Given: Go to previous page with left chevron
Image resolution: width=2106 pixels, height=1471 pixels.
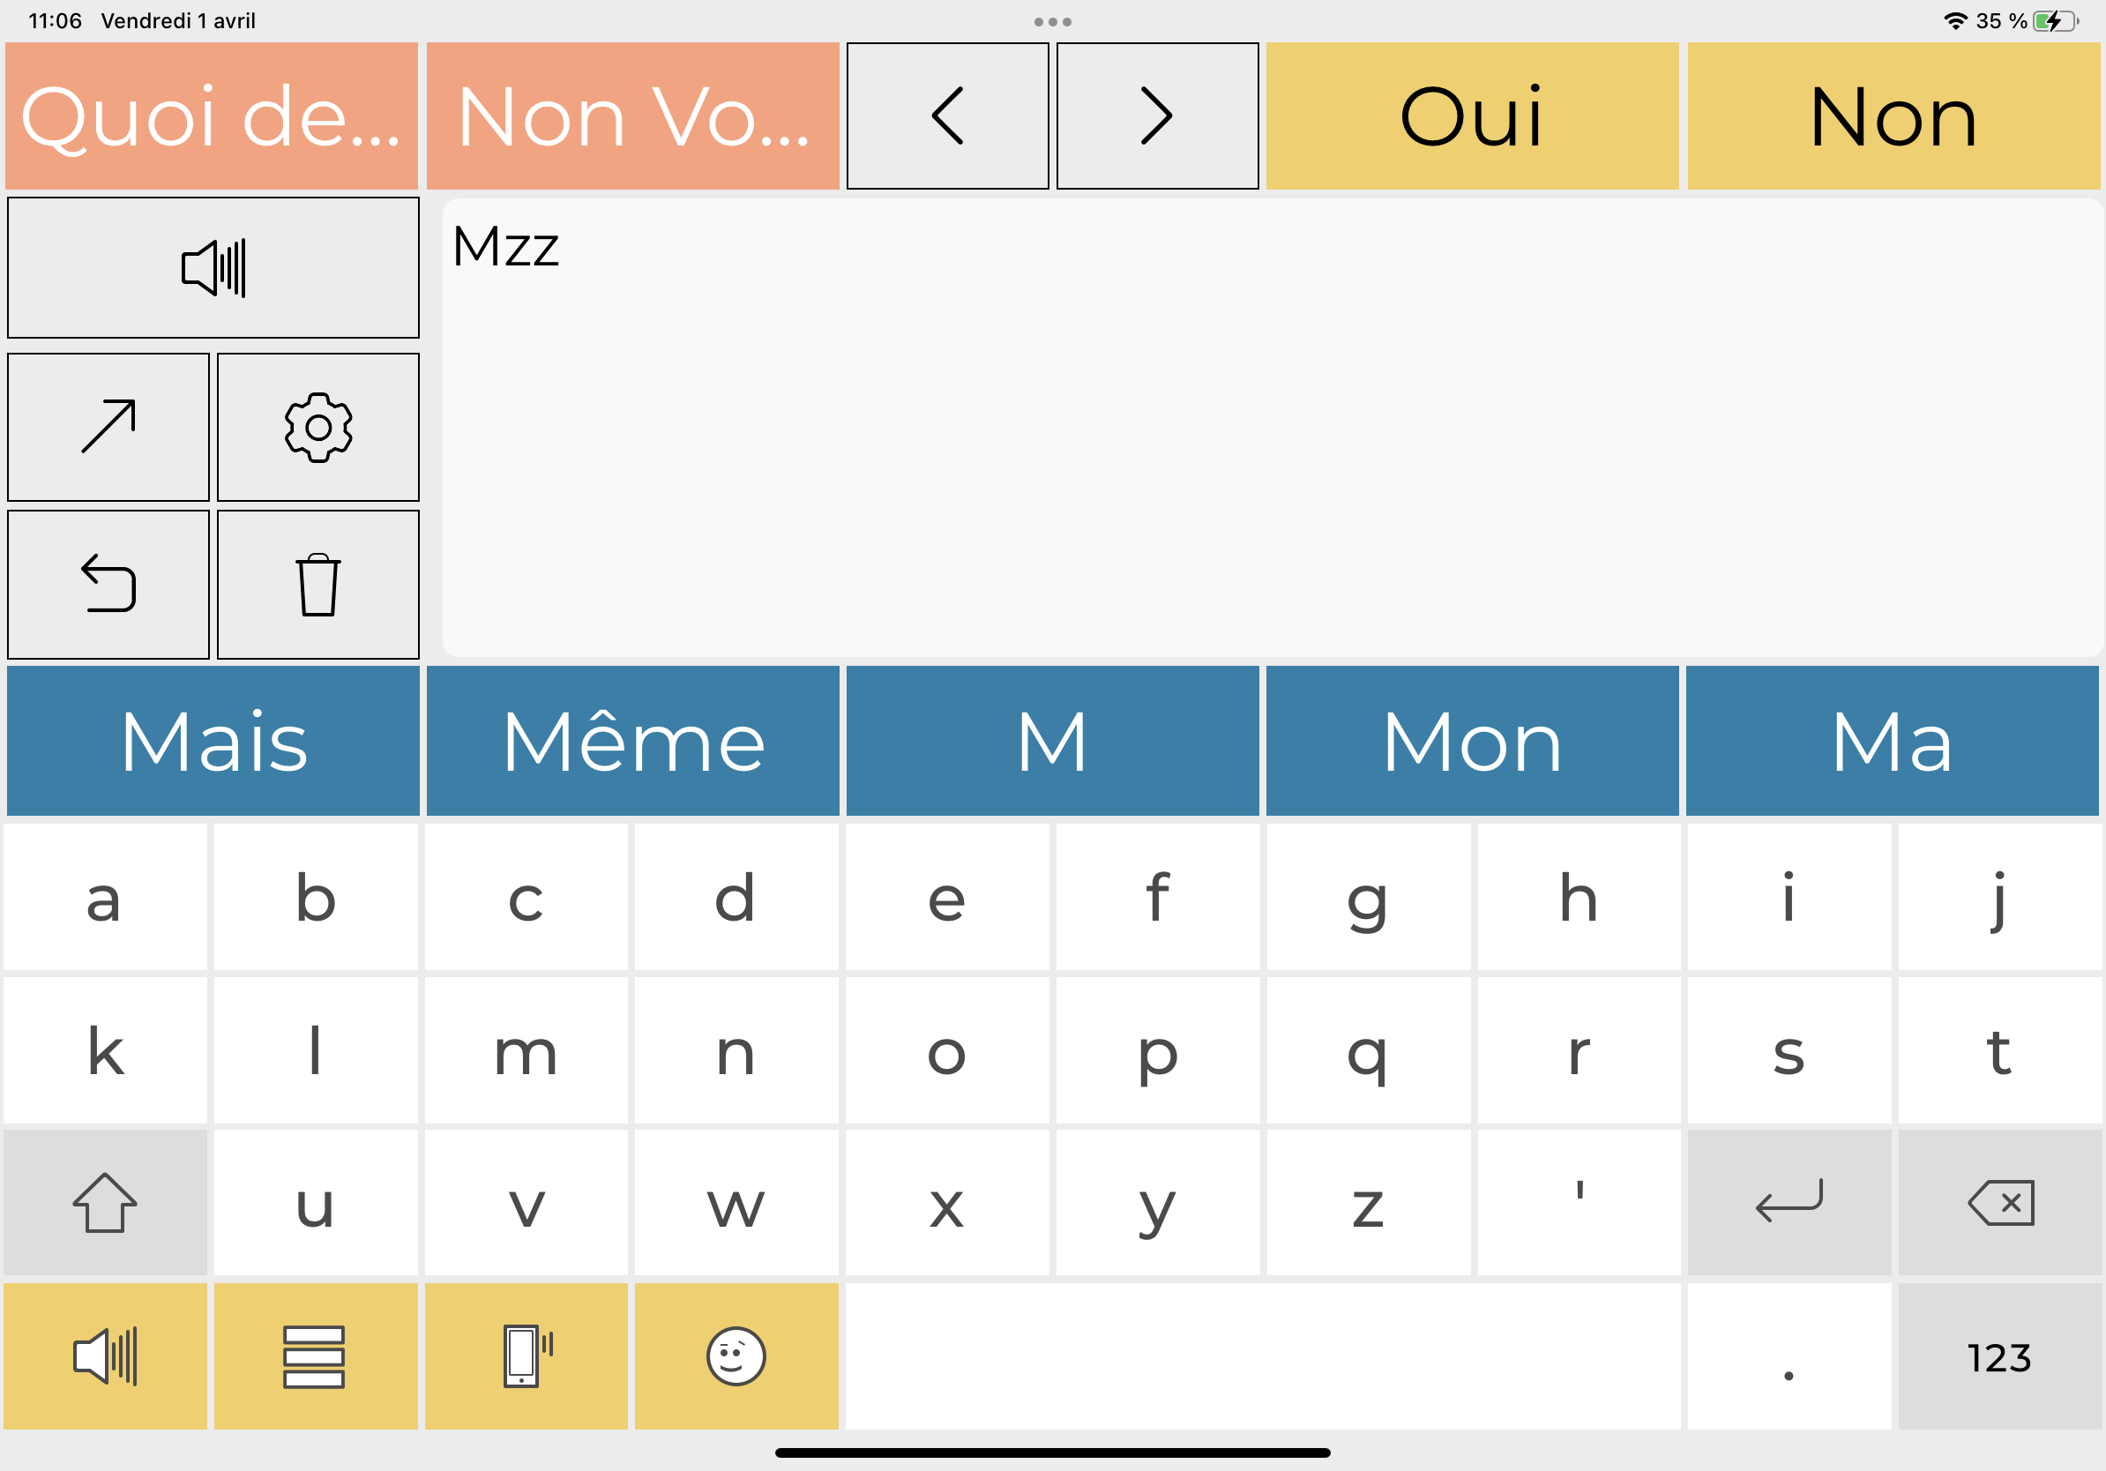Looking at the screenshot, I should 946,116.
